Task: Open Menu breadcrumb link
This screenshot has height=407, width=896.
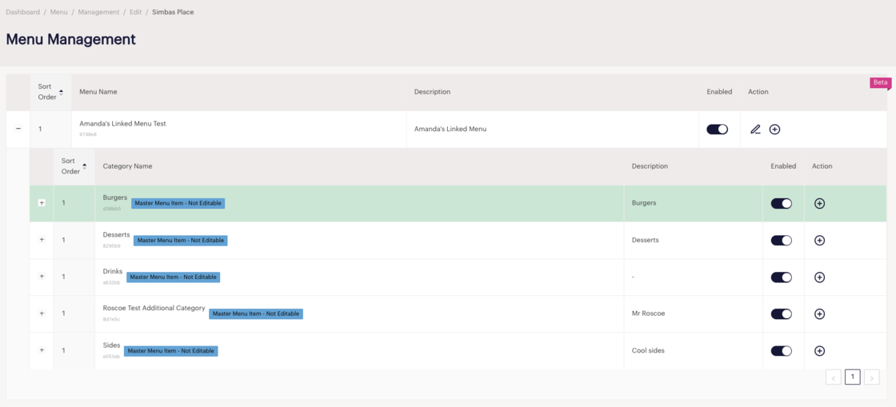Action: pos(59,12)
